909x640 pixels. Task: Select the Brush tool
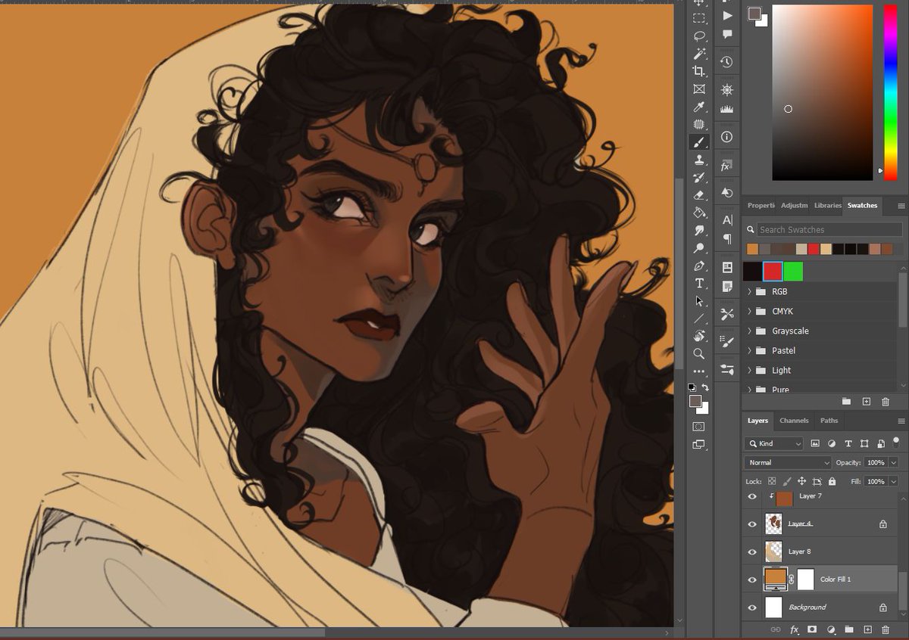click(699, 142)
